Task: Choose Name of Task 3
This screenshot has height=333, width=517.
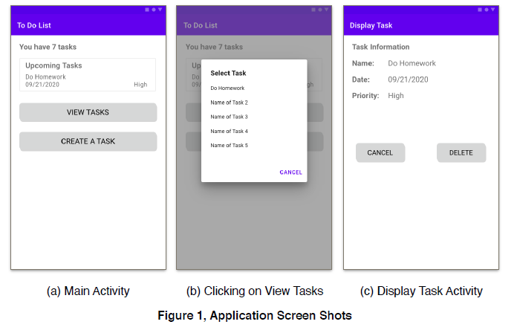Action: (x=229, y=117)
